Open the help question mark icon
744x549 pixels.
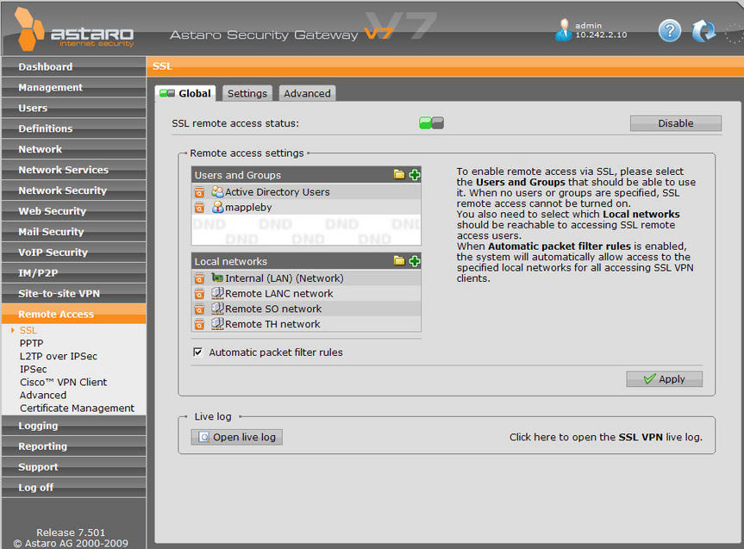(670, 31)
